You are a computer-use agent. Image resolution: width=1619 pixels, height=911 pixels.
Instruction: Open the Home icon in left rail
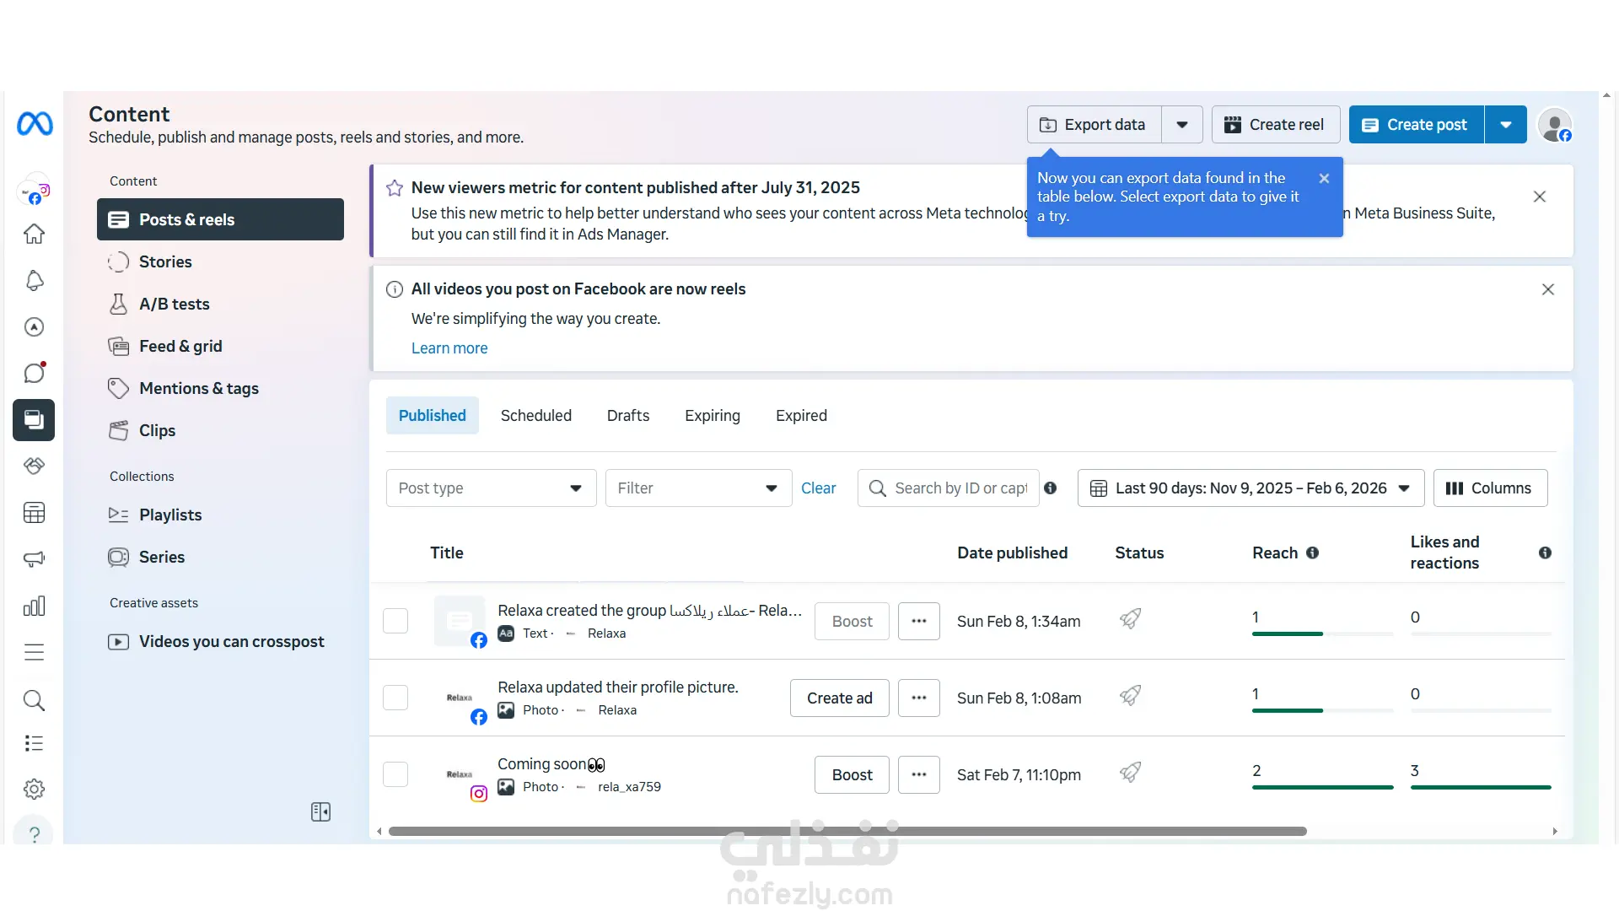[x=34, y=234]
